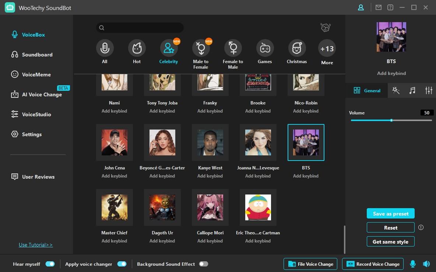
Task: Enable Background Sound Effect toggle
Action: (203, 264)
